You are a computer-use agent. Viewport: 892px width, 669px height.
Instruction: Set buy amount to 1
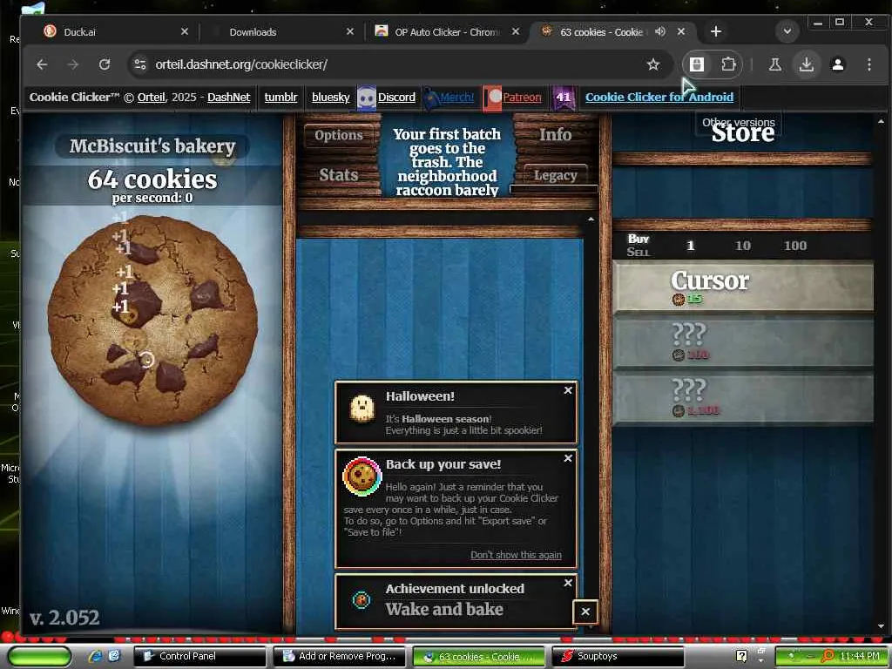point(691,246)
